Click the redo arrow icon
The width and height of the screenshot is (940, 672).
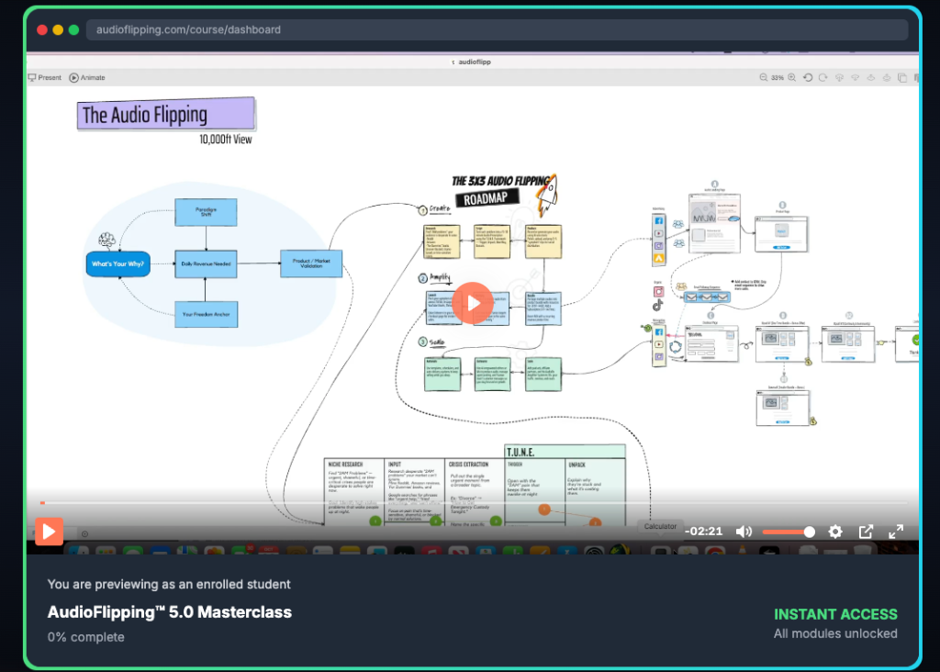(822, 77)
